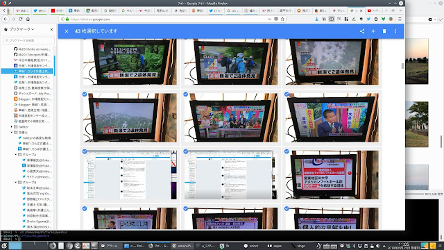The image size is (444, 250).
Task: Open Firefox hamburger menu
Action: tap(400, 19)
